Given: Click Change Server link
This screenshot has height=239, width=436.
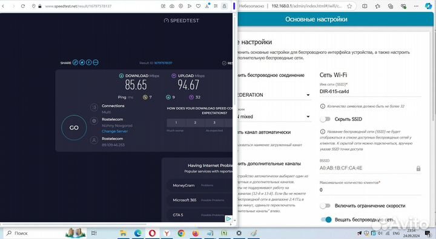Looking at the screenshot, I should [x=114, y=131].
